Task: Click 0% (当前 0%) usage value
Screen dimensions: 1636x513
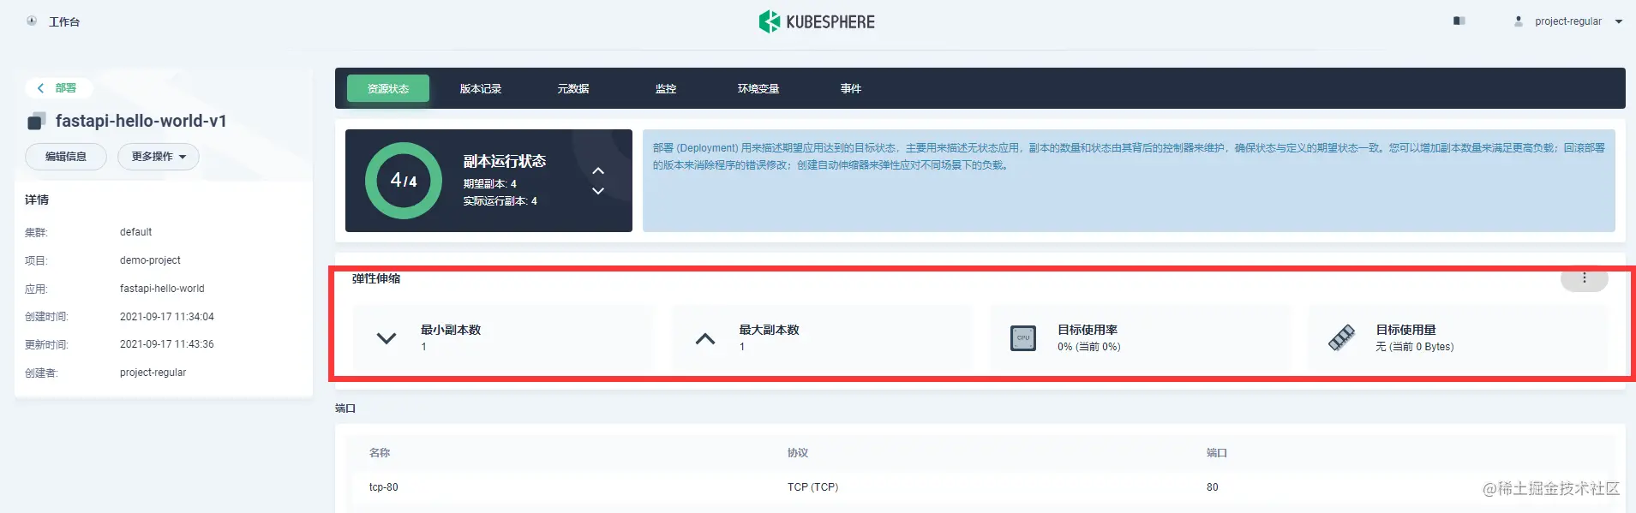Action: point(1088,347)
